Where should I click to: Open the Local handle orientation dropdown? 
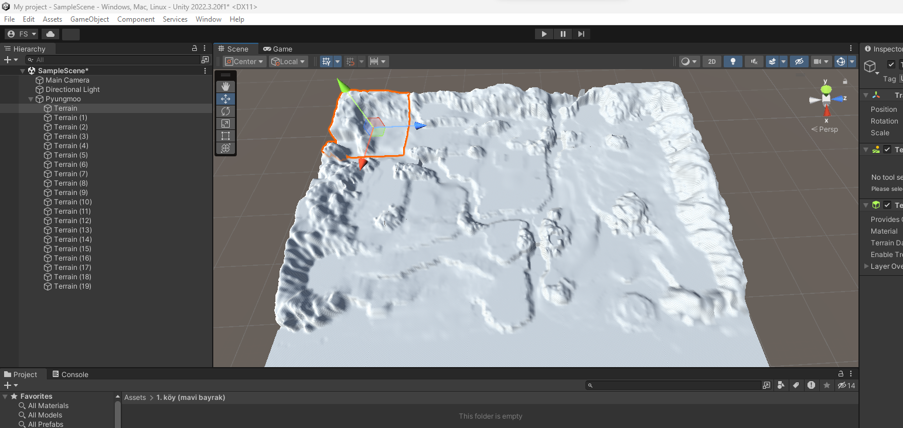(288, 61)
